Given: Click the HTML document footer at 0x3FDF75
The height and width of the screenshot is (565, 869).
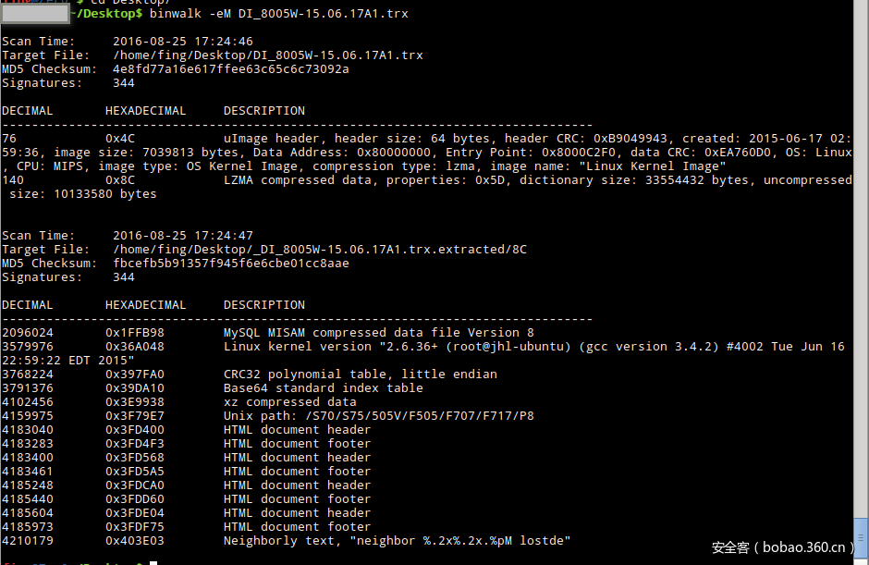Looking at the screenshot, I should (297, 527).
